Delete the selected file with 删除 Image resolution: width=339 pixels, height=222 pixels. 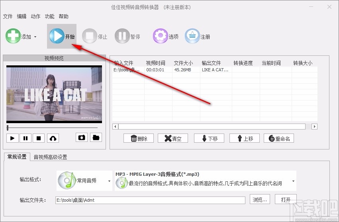tap(139, 138)
